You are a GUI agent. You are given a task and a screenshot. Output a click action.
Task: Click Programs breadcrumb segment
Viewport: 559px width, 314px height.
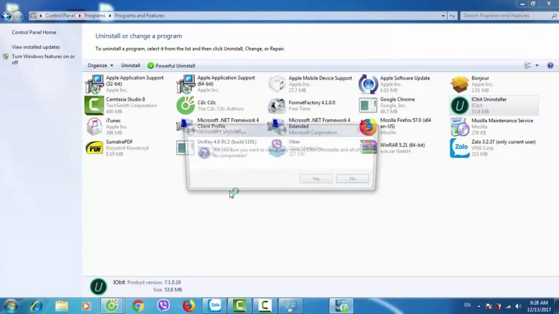(94, 16)
